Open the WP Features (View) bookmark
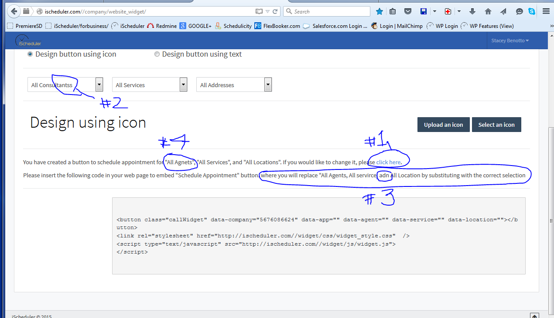Viewport: 554px width, 318px height. pyautogui.click(x=487, y=26)
